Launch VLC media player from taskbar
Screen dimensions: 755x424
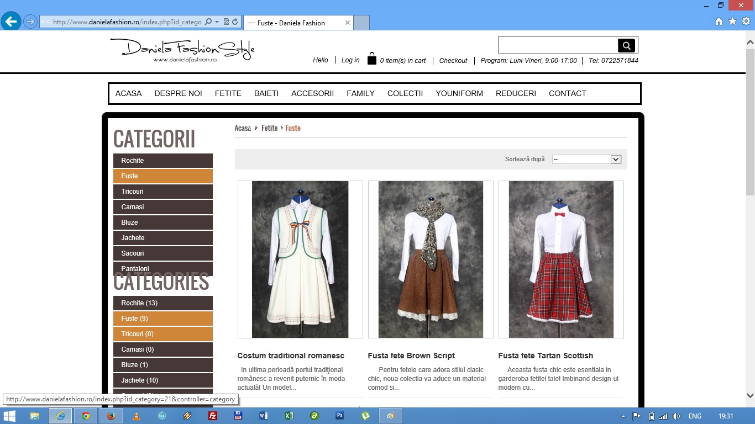pyautogui.click(x=137, y=416)
